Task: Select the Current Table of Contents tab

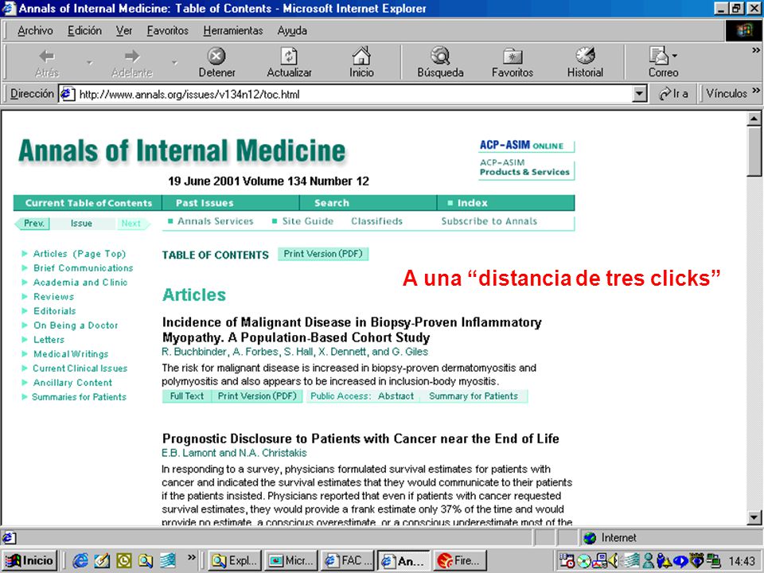Action: (88, 203)
